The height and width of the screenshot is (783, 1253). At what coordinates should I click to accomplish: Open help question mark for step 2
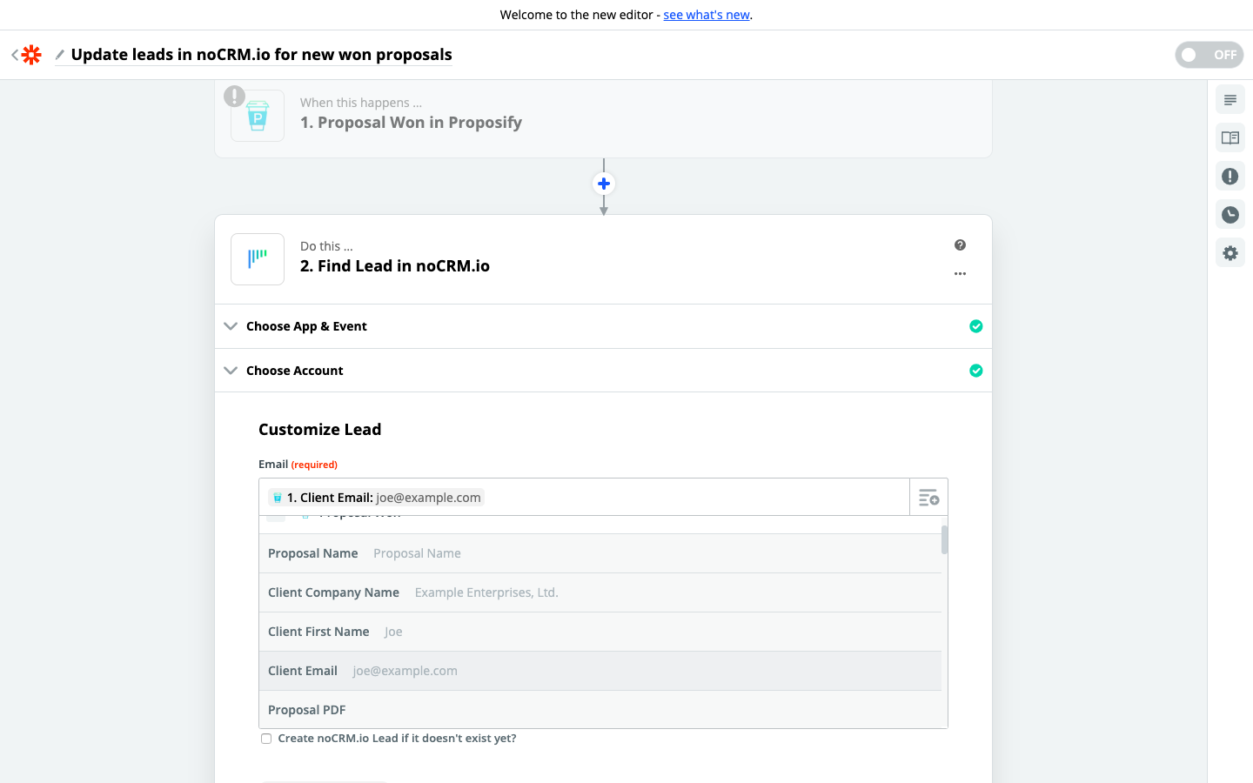pyautogui.click(x=960, y=245)
